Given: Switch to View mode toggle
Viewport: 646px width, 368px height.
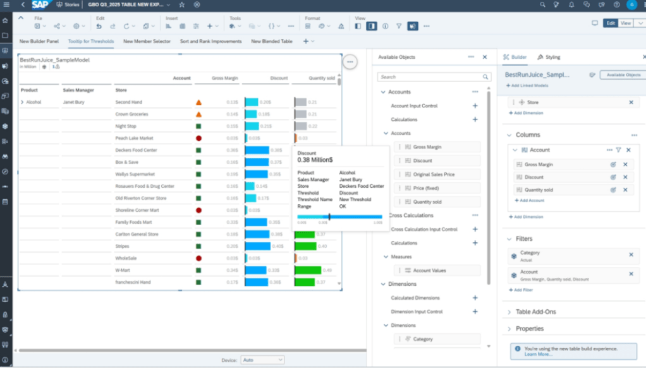Looking at the screenshot, I should [625, 23].
